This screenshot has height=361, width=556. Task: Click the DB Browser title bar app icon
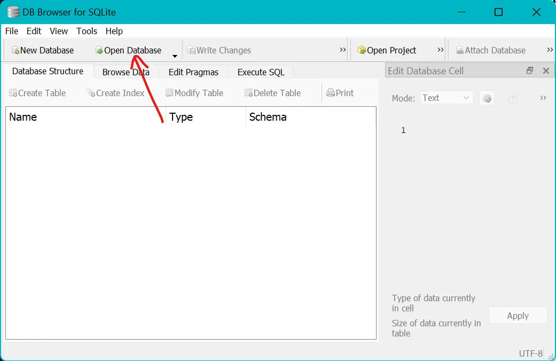point(13,12)
